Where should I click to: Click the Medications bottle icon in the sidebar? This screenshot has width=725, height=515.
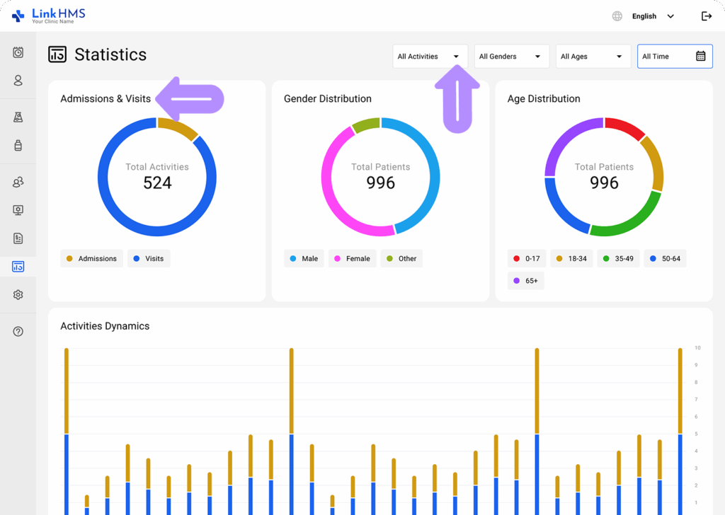18,145
